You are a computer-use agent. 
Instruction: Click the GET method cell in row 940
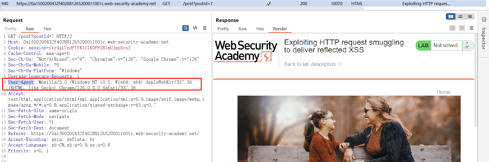click(x=166, y=4)
